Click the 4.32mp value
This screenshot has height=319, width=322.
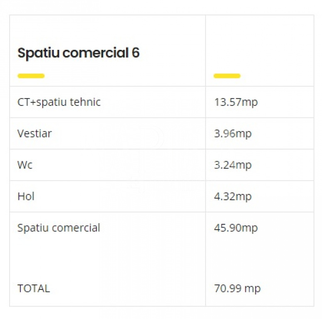(x=233, y=196)
